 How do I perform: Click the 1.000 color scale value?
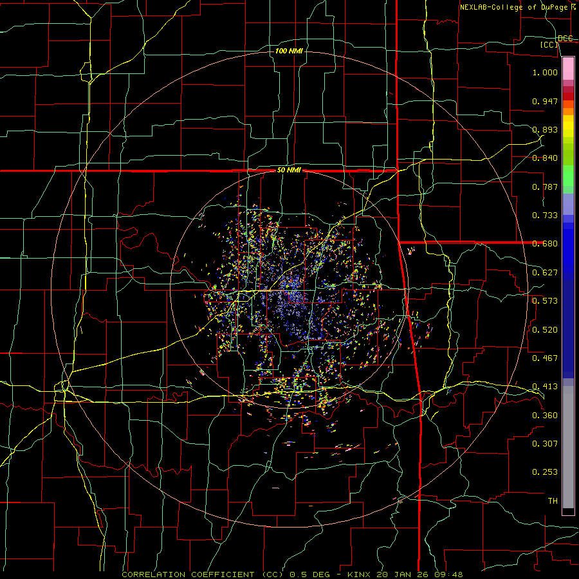point(545,72)
